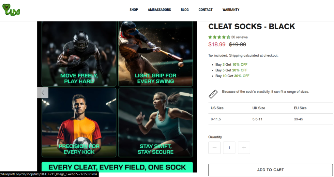Click the ruler size guide icon

[213, 94]
